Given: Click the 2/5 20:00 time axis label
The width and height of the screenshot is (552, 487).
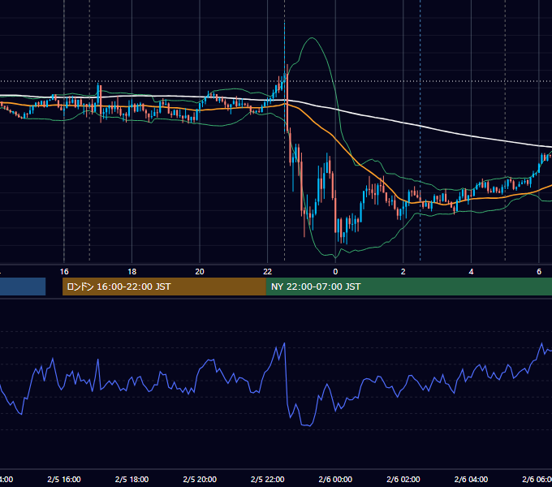Looking at the screenshot, I should pyautogui.click(x=200, y=479).
